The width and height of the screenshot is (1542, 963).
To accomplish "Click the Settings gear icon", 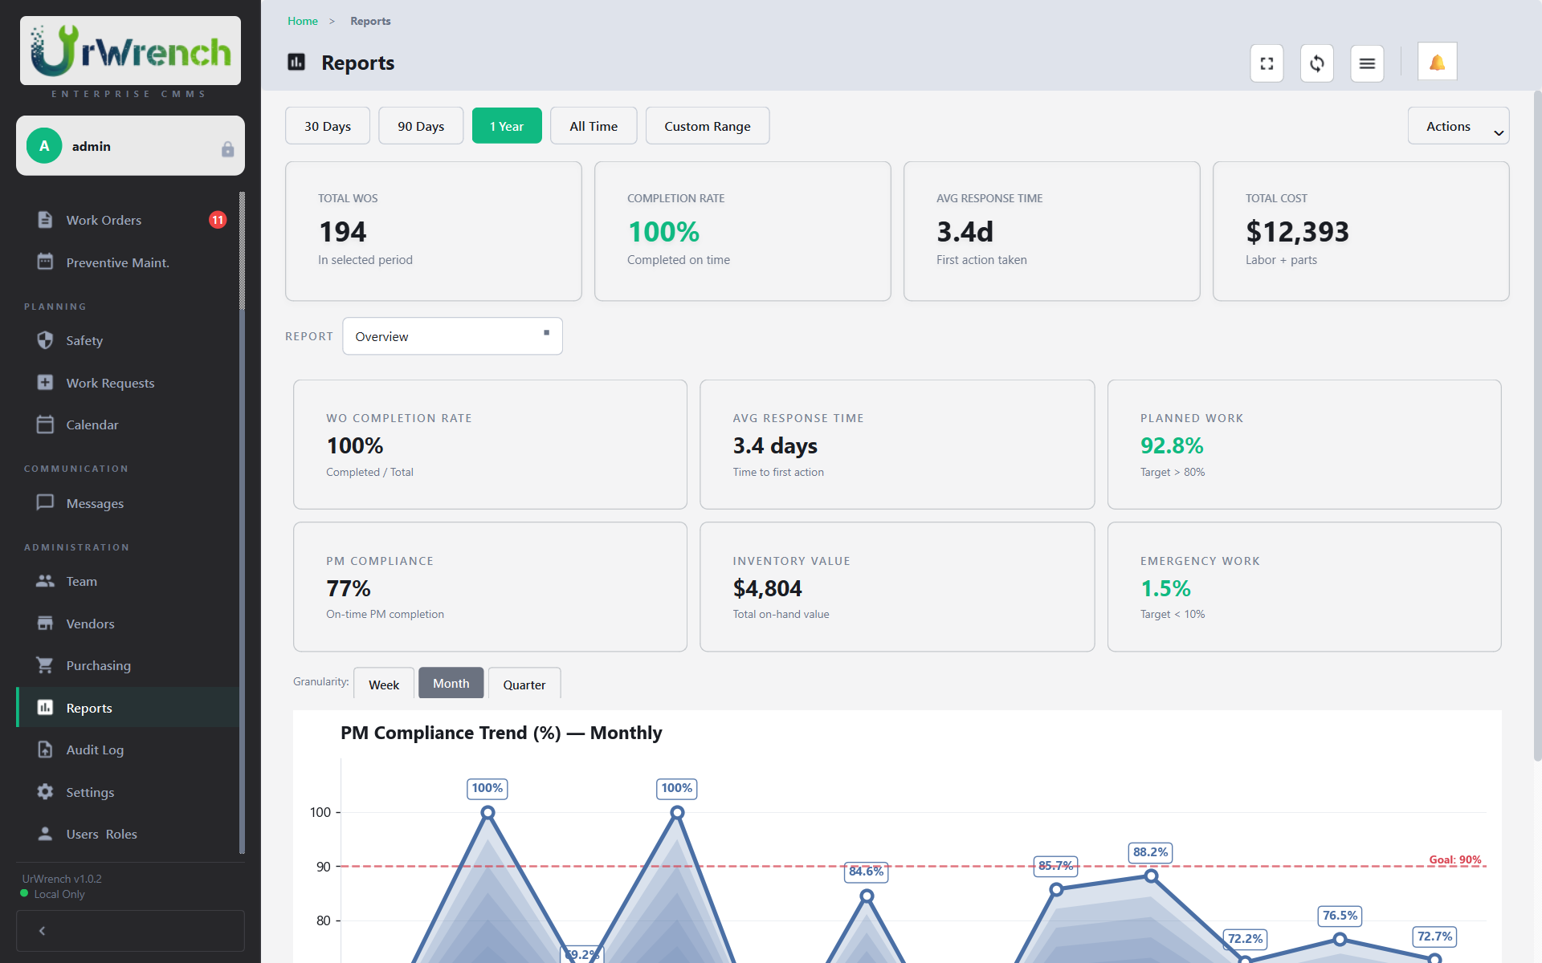I will click(45, 791).
